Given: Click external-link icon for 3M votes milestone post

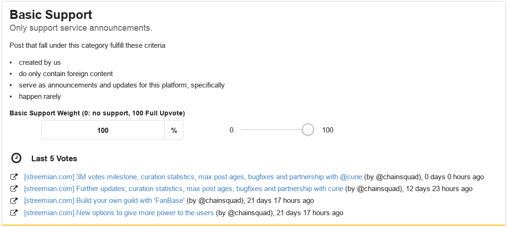Looking at the screenshot, I should click(x=14, y=177).
